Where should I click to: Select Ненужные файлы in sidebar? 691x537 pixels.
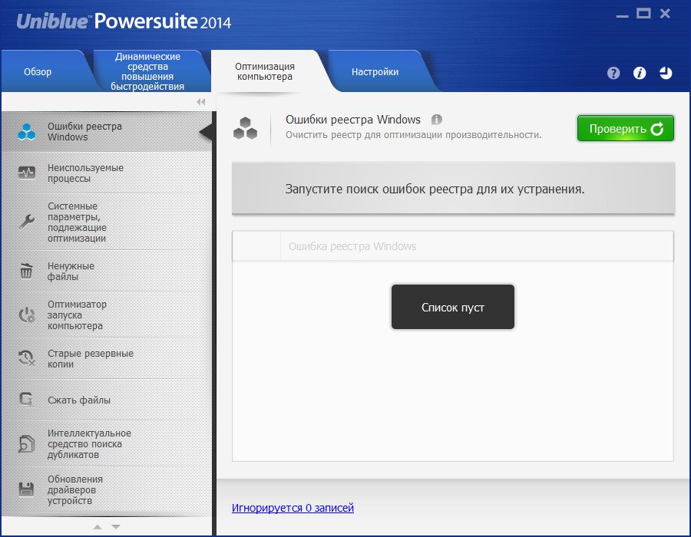click(x=107, y=271)
